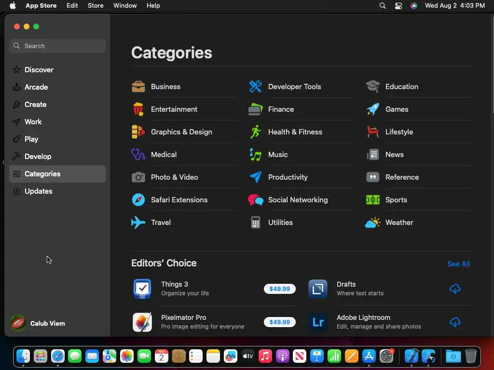Open the Store menu

pos(96,5)
